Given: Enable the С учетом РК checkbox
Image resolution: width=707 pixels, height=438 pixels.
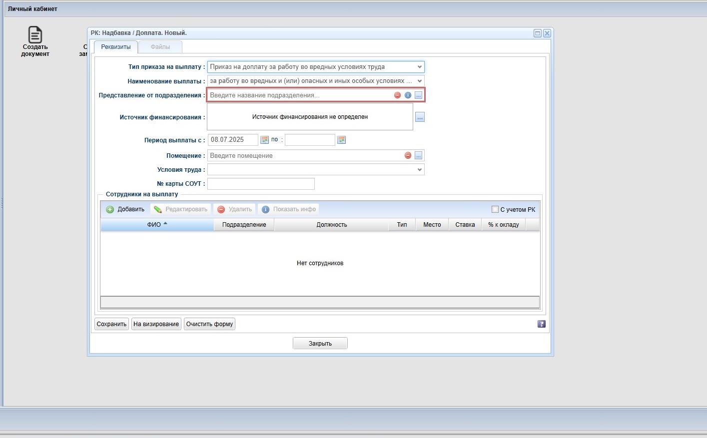Looking at the screenshot, I should 495,209.
